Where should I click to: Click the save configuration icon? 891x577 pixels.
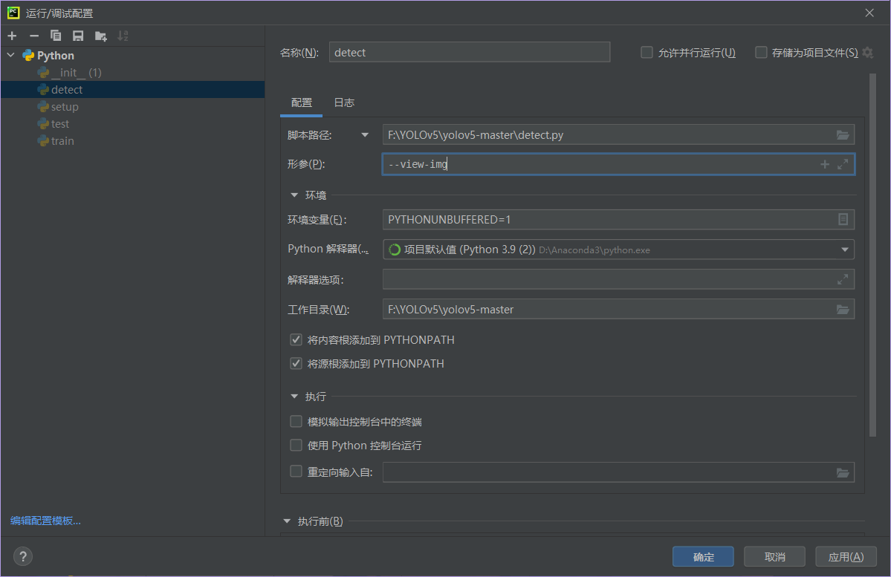pos(77,36)
